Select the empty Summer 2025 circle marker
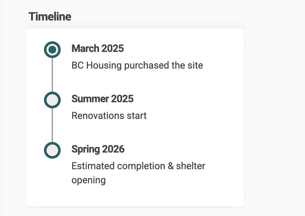305x216 pixels. pyautogui.click(x=52, y=100)
